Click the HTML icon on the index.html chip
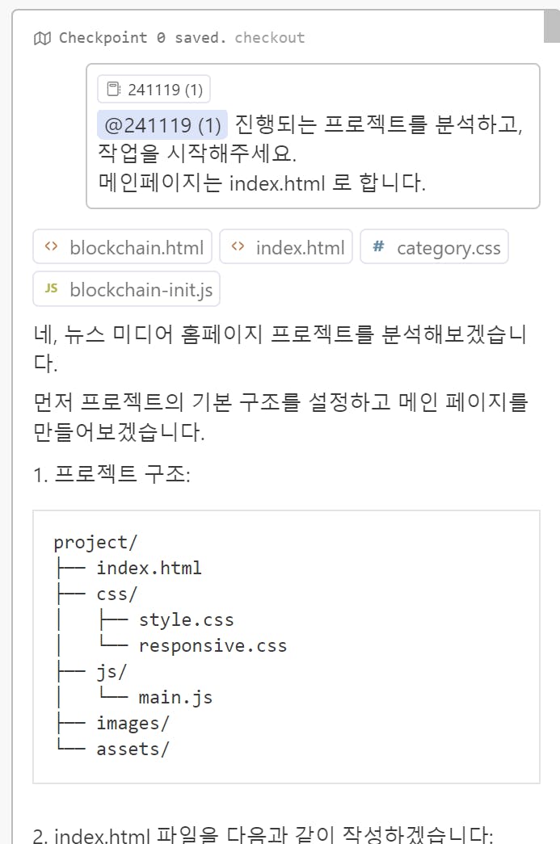Image resolution: width=560 pixels, height=844 pixels. 237,246
